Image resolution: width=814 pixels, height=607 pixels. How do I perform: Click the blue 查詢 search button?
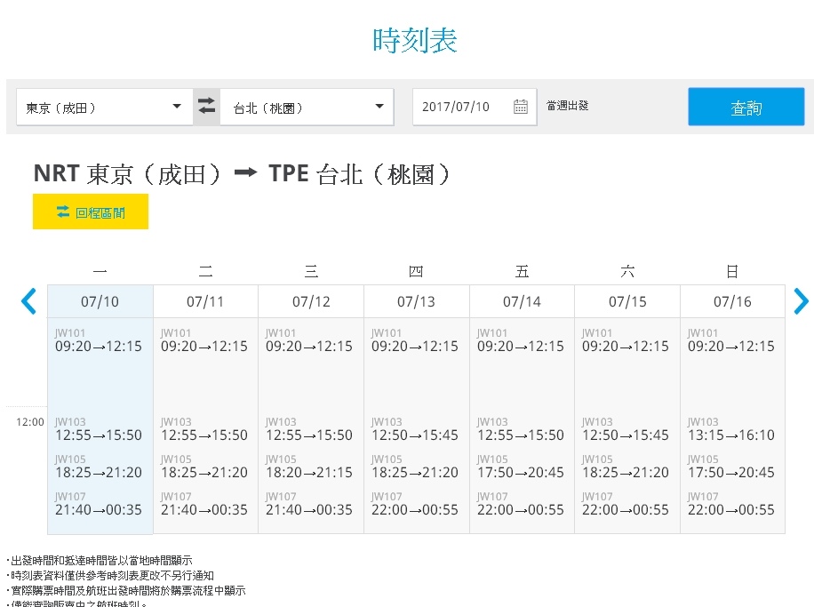coord(746,107)
